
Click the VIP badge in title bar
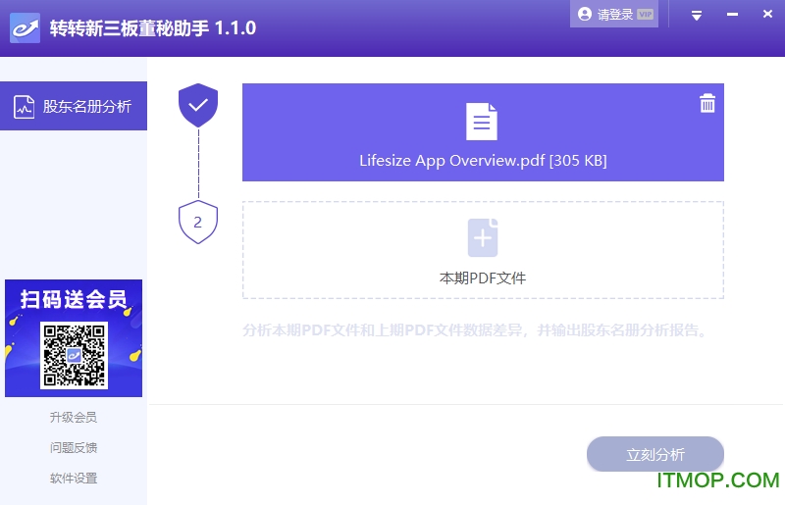(645, 14)
